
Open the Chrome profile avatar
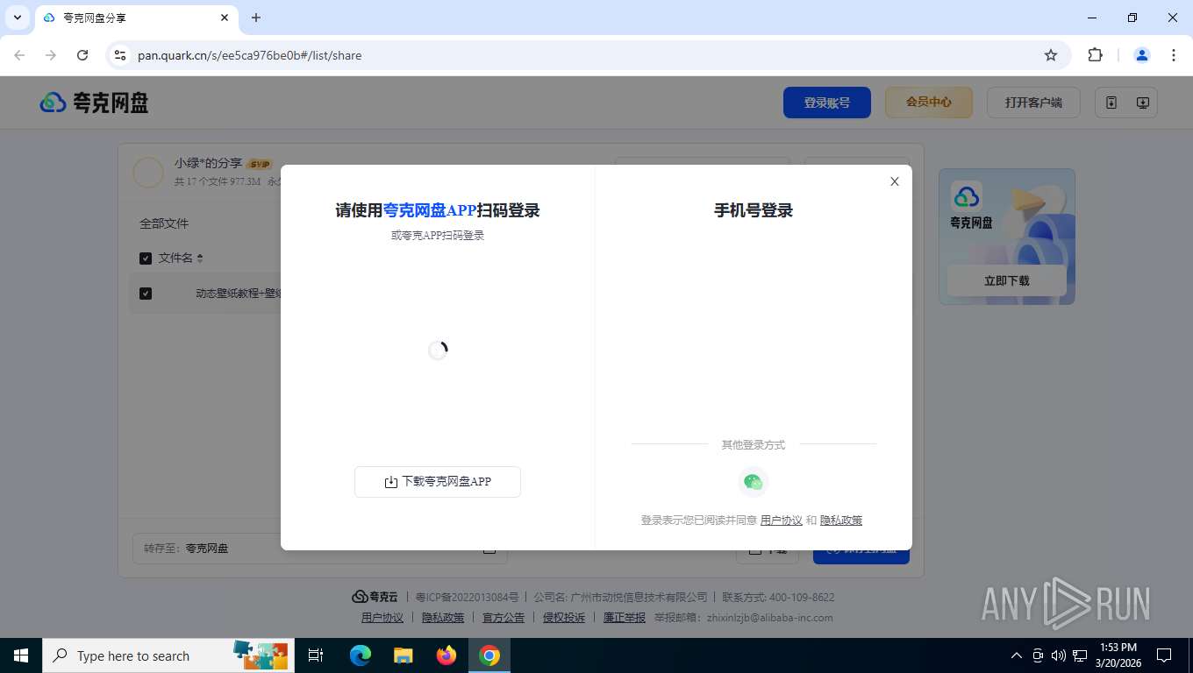[1142, 55]
